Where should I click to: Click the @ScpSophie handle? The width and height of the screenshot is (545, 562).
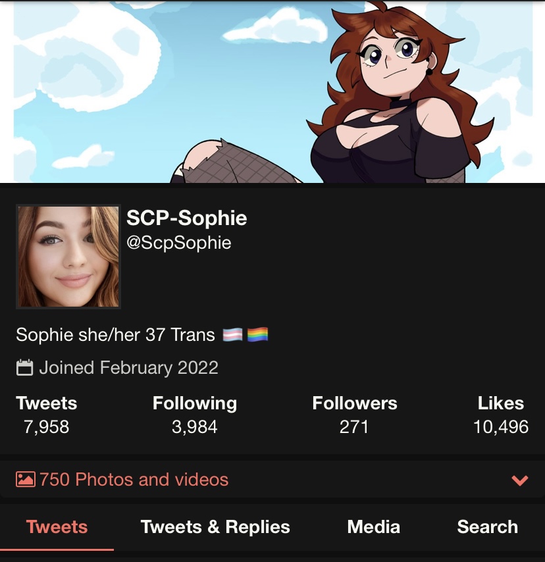178,243
